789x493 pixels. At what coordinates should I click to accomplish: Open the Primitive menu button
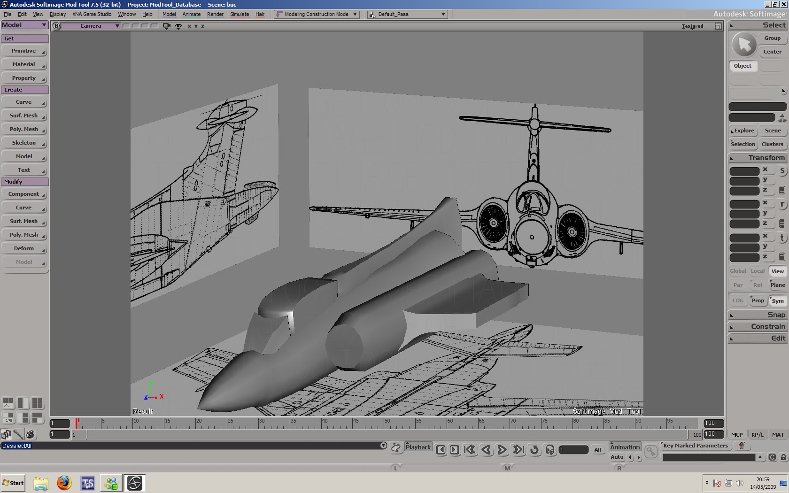coord(24,51)
